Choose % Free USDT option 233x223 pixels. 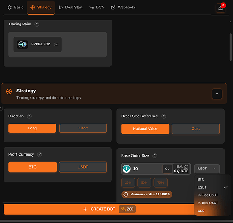(213, 195)
